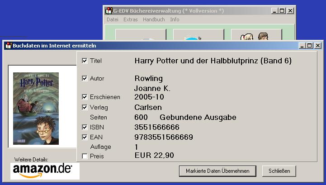The height and width of the screenshot is (185, 326).
Task: Click the Harry Potter title text field
Action: coord(213,61)
